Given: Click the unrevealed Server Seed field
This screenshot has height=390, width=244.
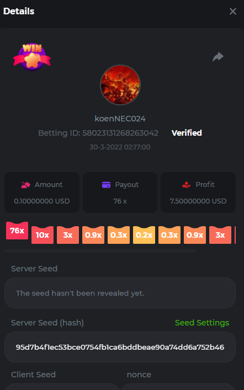Looking at the screenshot, I should tap(120, 293).
